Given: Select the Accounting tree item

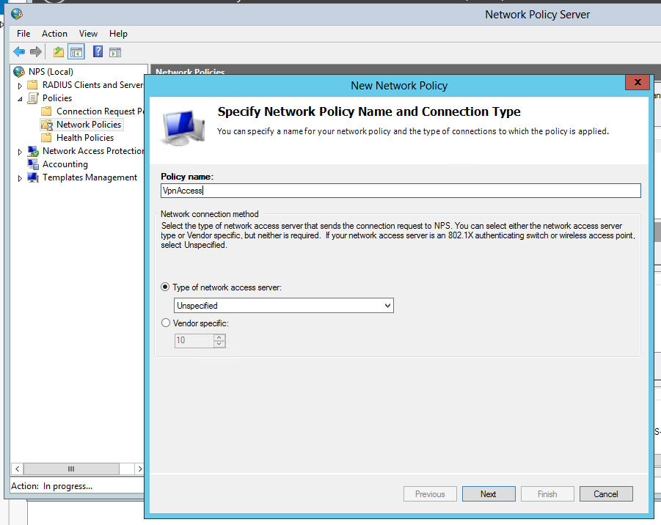Looking at the screenshot, I should pyautogui.click(x=65, y=164).
